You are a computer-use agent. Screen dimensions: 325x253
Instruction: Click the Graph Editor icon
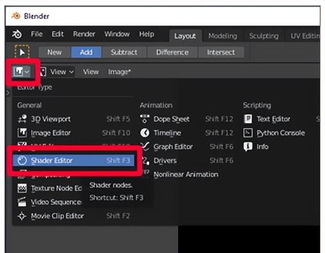click(x=145, y=147)
